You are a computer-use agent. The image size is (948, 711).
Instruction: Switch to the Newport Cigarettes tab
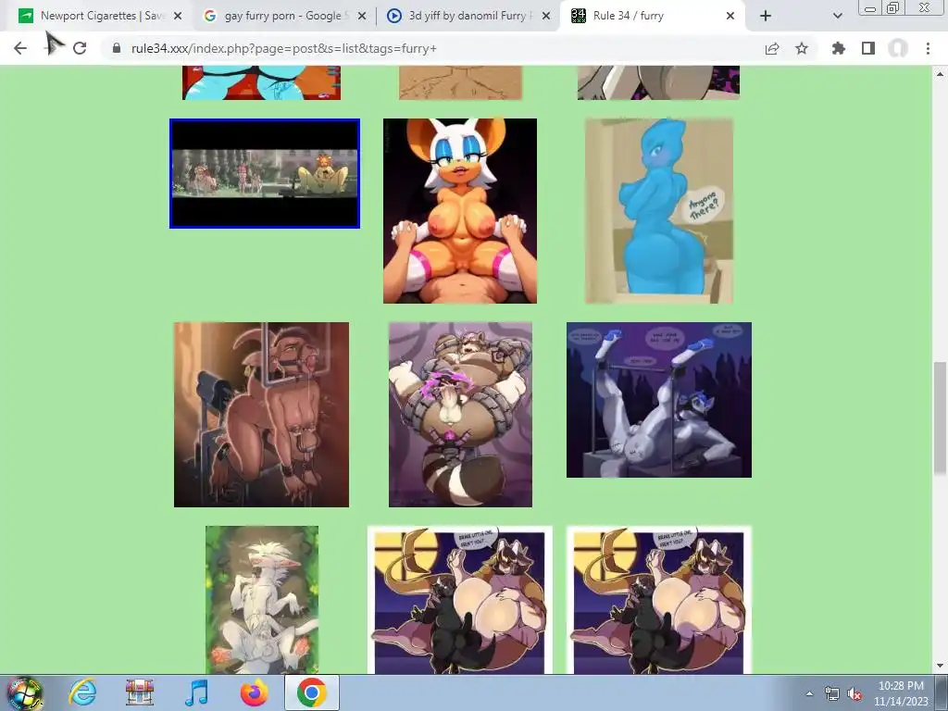tap(100, 17)
